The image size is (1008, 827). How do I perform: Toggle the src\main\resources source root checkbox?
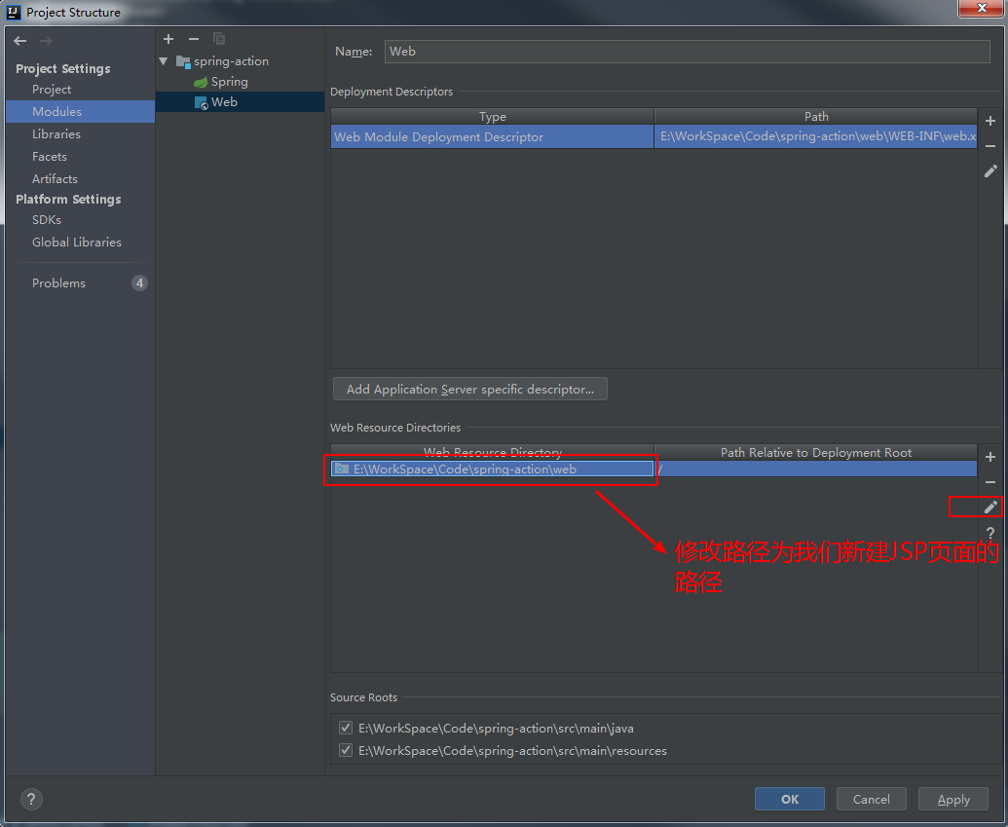[346, 750]
